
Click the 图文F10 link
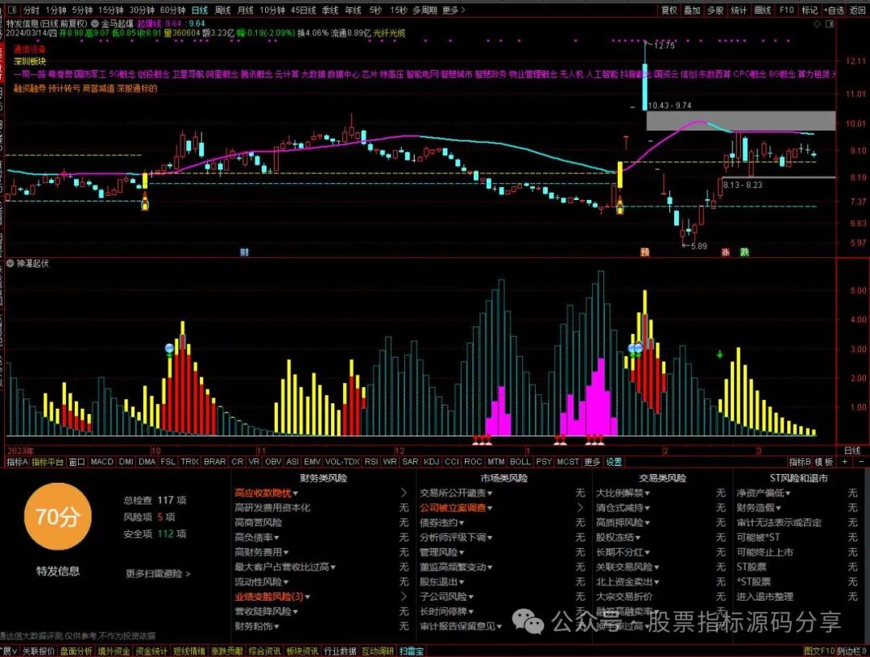(819, 651)
